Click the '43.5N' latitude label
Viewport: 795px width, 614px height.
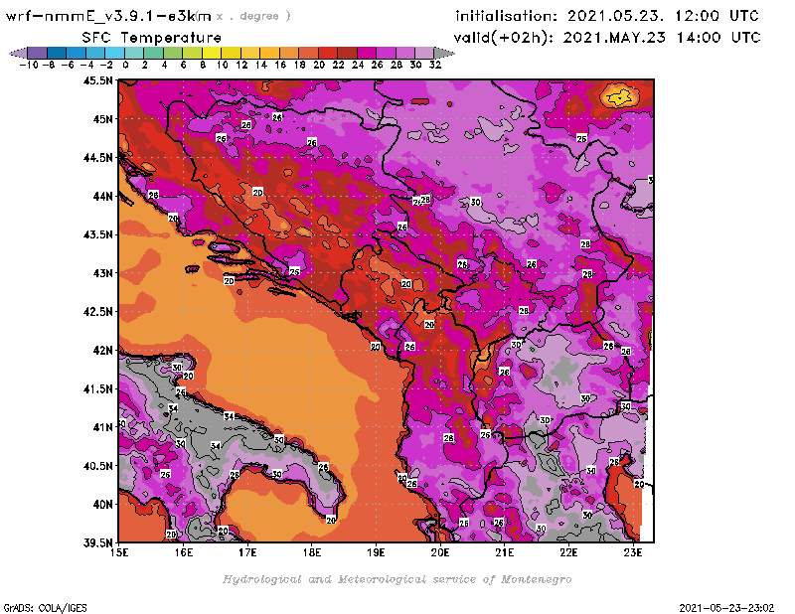coord(98,234)
